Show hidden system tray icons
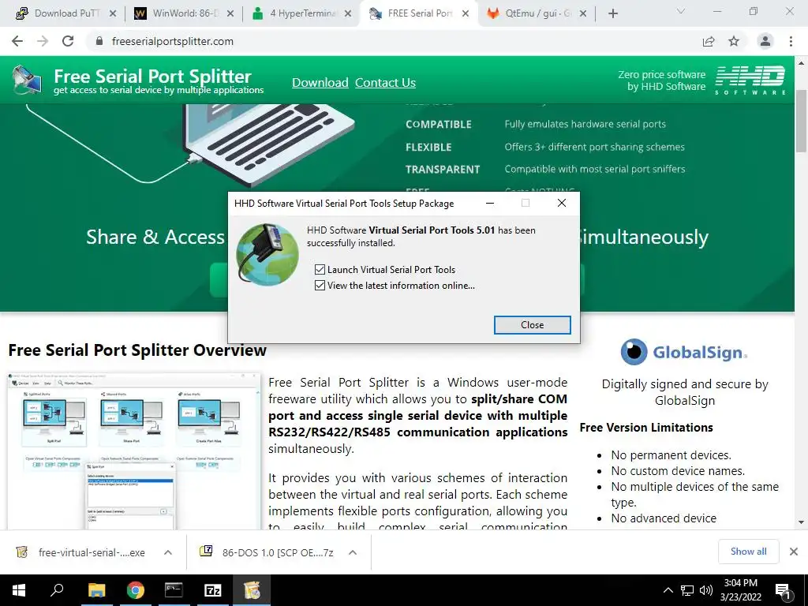 coord(668,590)
